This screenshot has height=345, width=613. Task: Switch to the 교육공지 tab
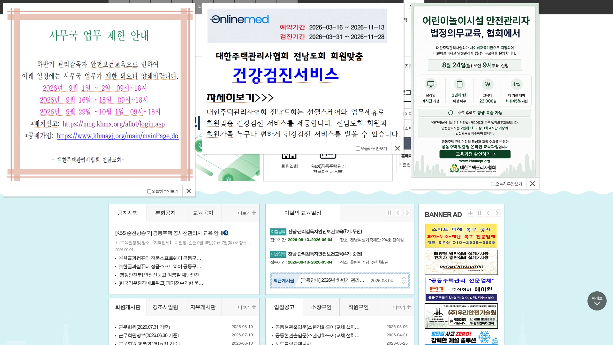203,213
